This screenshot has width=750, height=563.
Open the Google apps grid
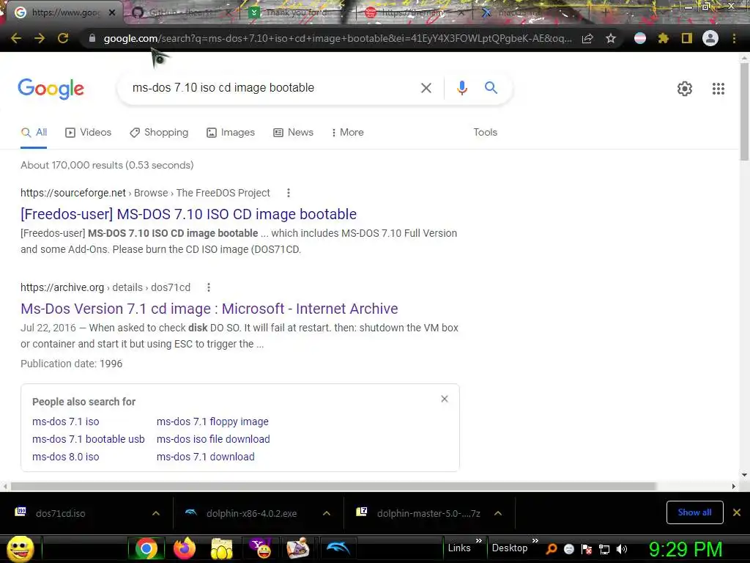tap(719, 89)
